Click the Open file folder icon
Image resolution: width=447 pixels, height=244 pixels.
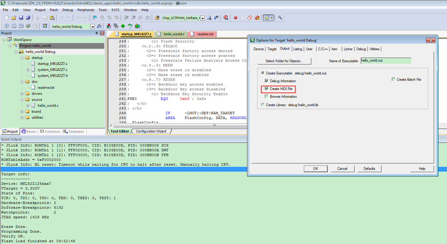point(13,18)
